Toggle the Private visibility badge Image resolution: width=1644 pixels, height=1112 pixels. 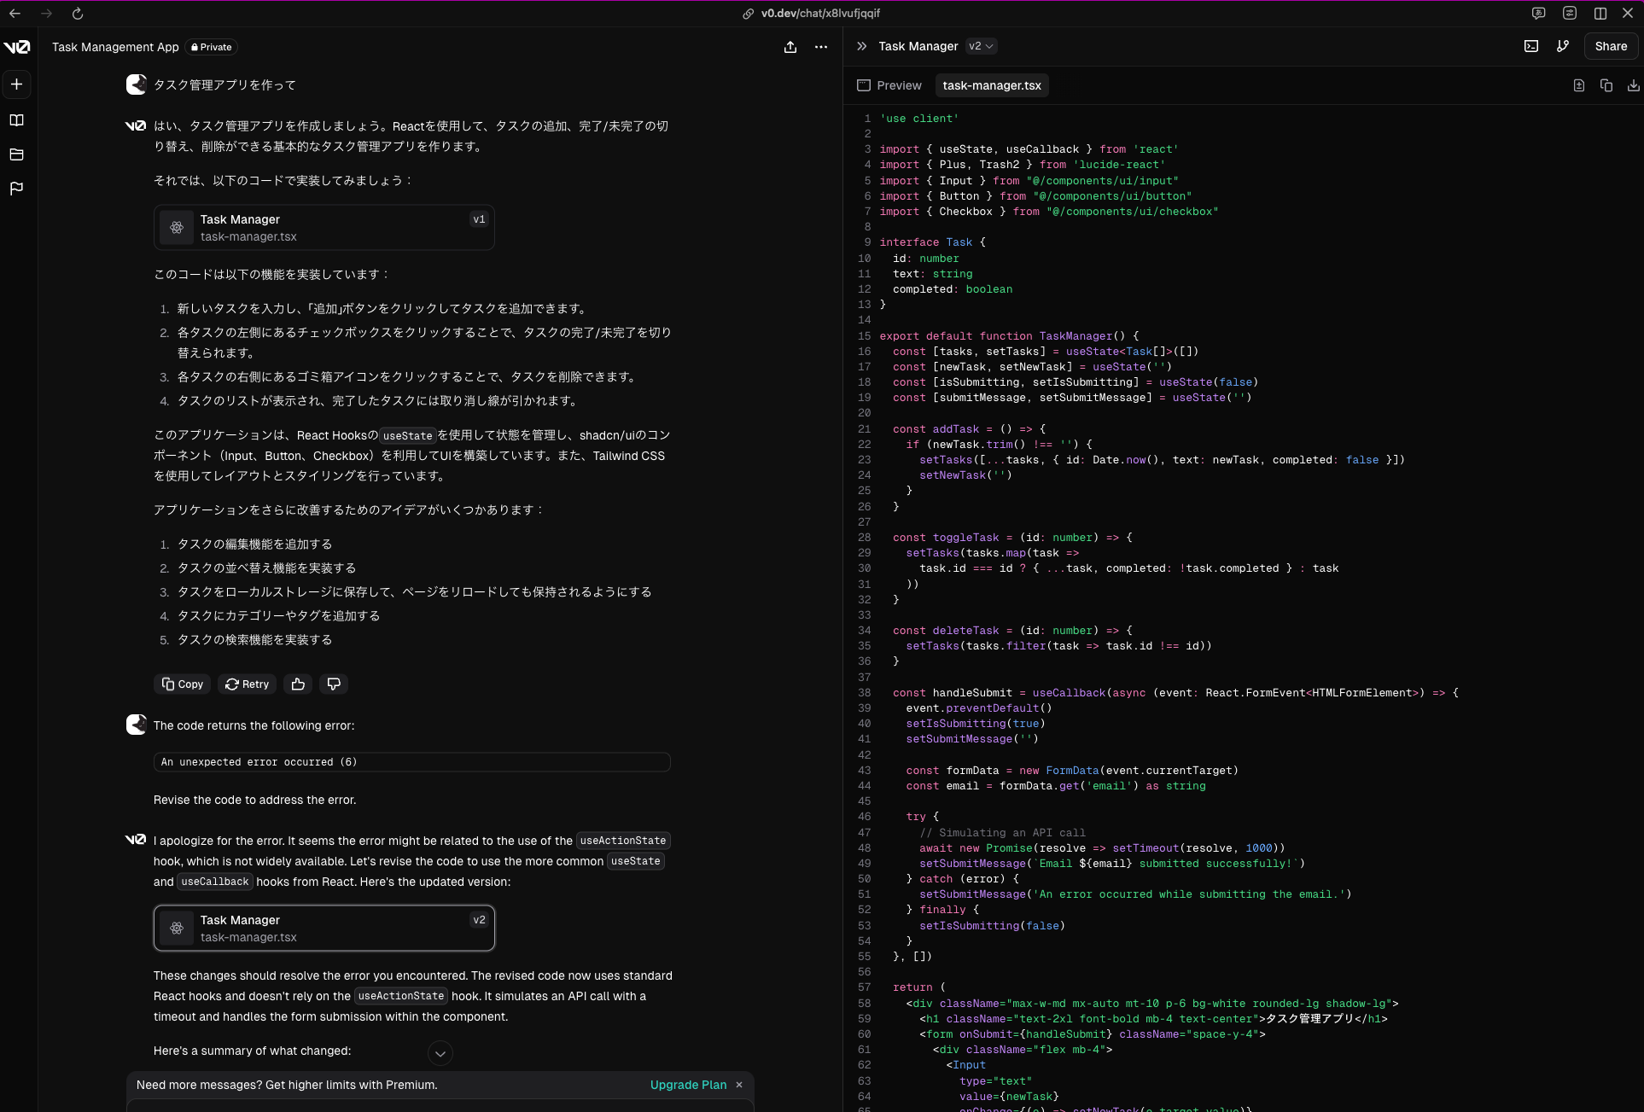click(212, 47)
